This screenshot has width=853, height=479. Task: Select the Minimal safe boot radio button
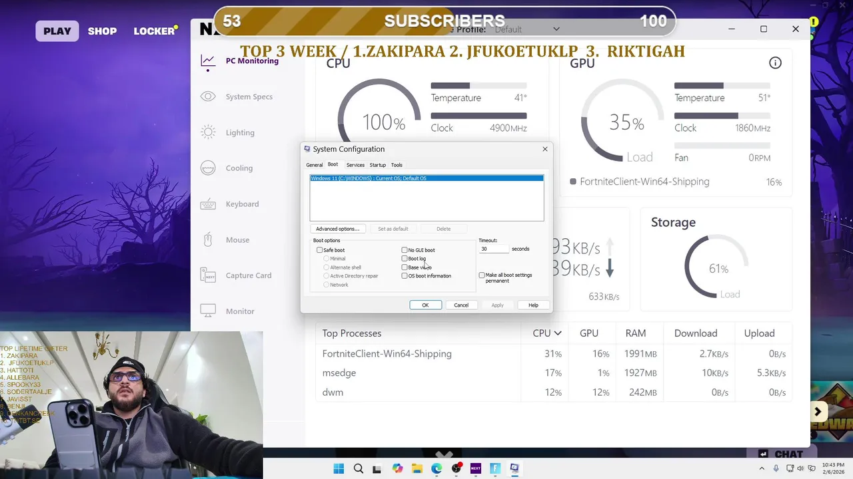(x=327, y=259)
